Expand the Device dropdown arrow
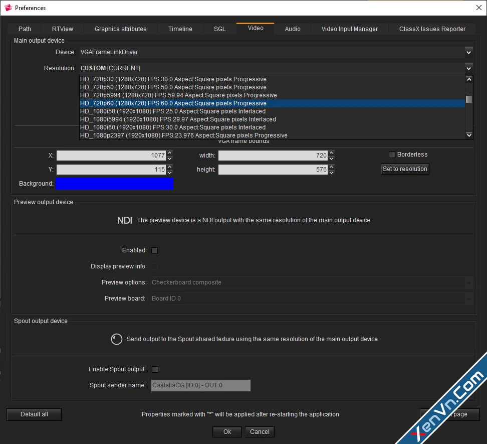487x444 pixels. pos(468,52)
